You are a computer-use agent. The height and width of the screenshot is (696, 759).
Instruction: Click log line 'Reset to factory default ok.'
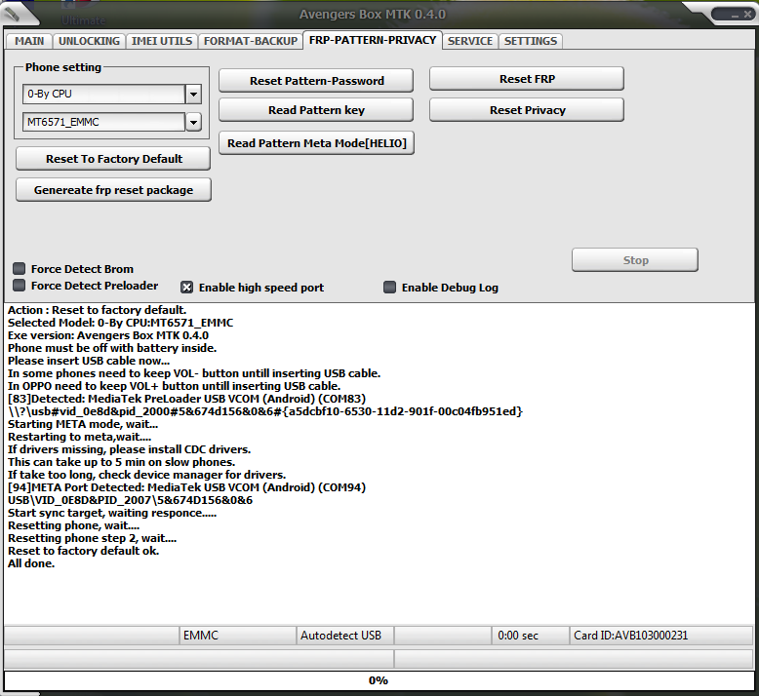click(x=83, y=551)
